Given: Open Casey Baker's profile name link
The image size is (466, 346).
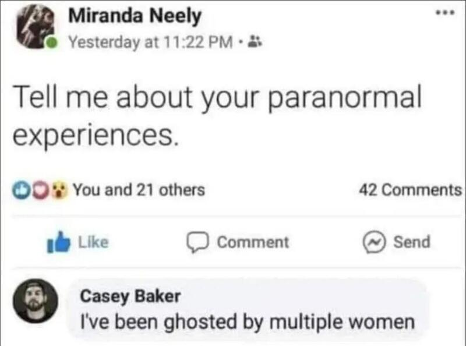Looking at the screenshot, I should pyautogui.click(x=130, y=296).
